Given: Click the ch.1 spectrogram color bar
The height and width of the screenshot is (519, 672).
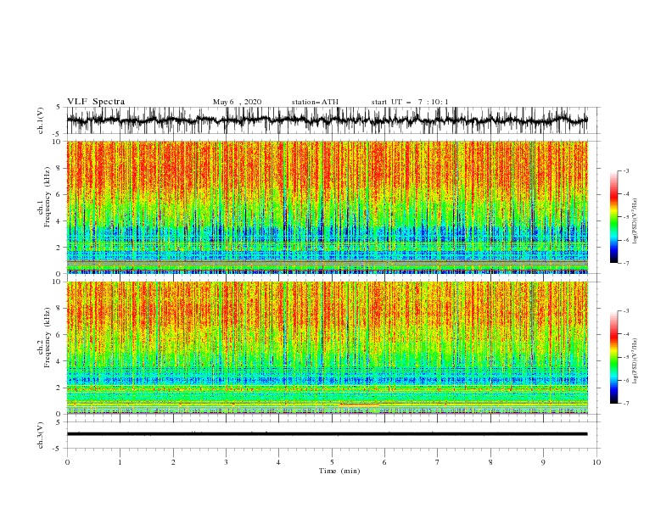Looking at the screenshot, I should [613, 217].
